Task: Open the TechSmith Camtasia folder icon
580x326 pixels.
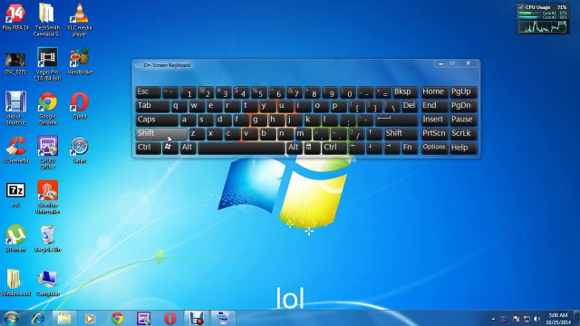Action: [47, 20]
